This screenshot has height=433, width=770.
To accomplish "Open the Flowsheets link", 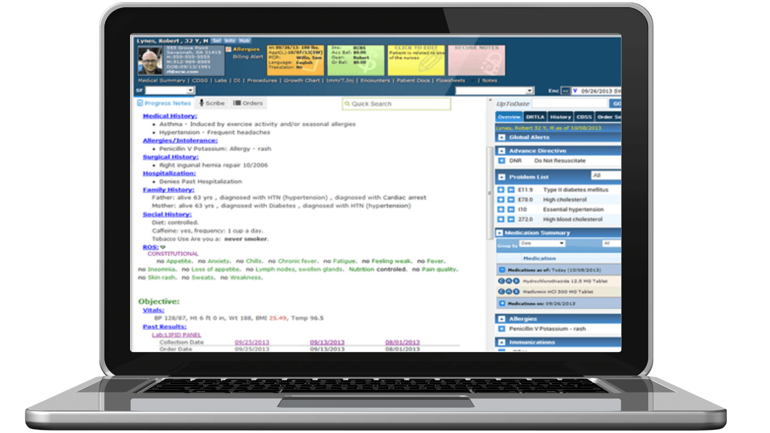I will point(450,80).
